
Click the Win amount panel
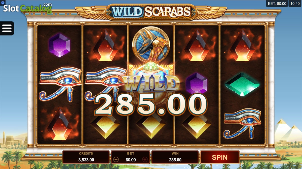(x=175, y=157)
